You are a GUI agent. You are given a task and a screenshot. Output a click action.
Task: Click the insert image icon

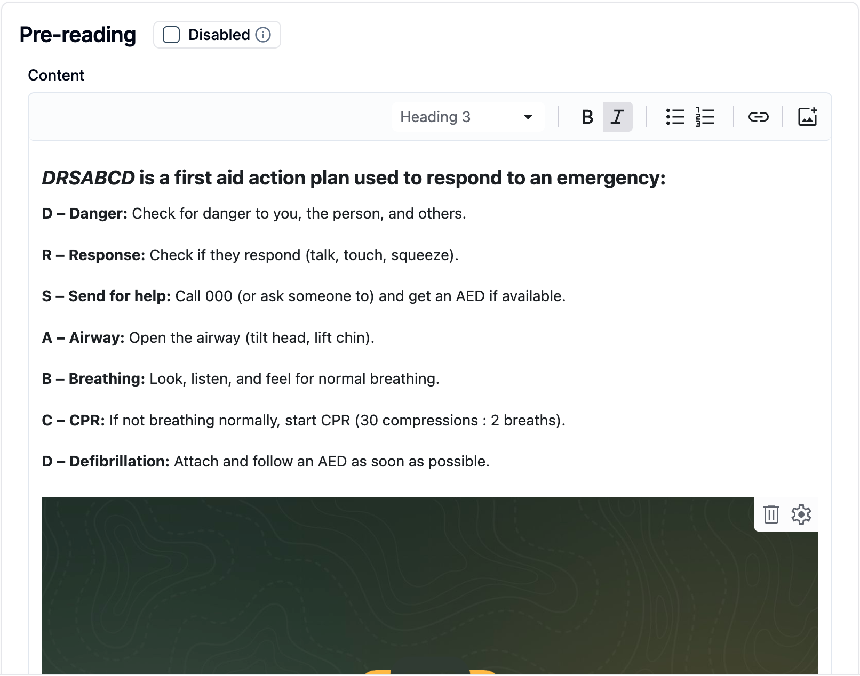(808, 117)
